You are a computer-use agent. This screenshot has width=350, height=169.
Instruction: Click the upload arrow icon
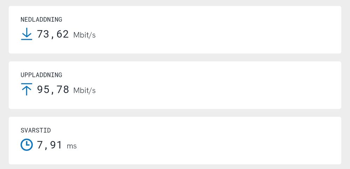(27, 89)
